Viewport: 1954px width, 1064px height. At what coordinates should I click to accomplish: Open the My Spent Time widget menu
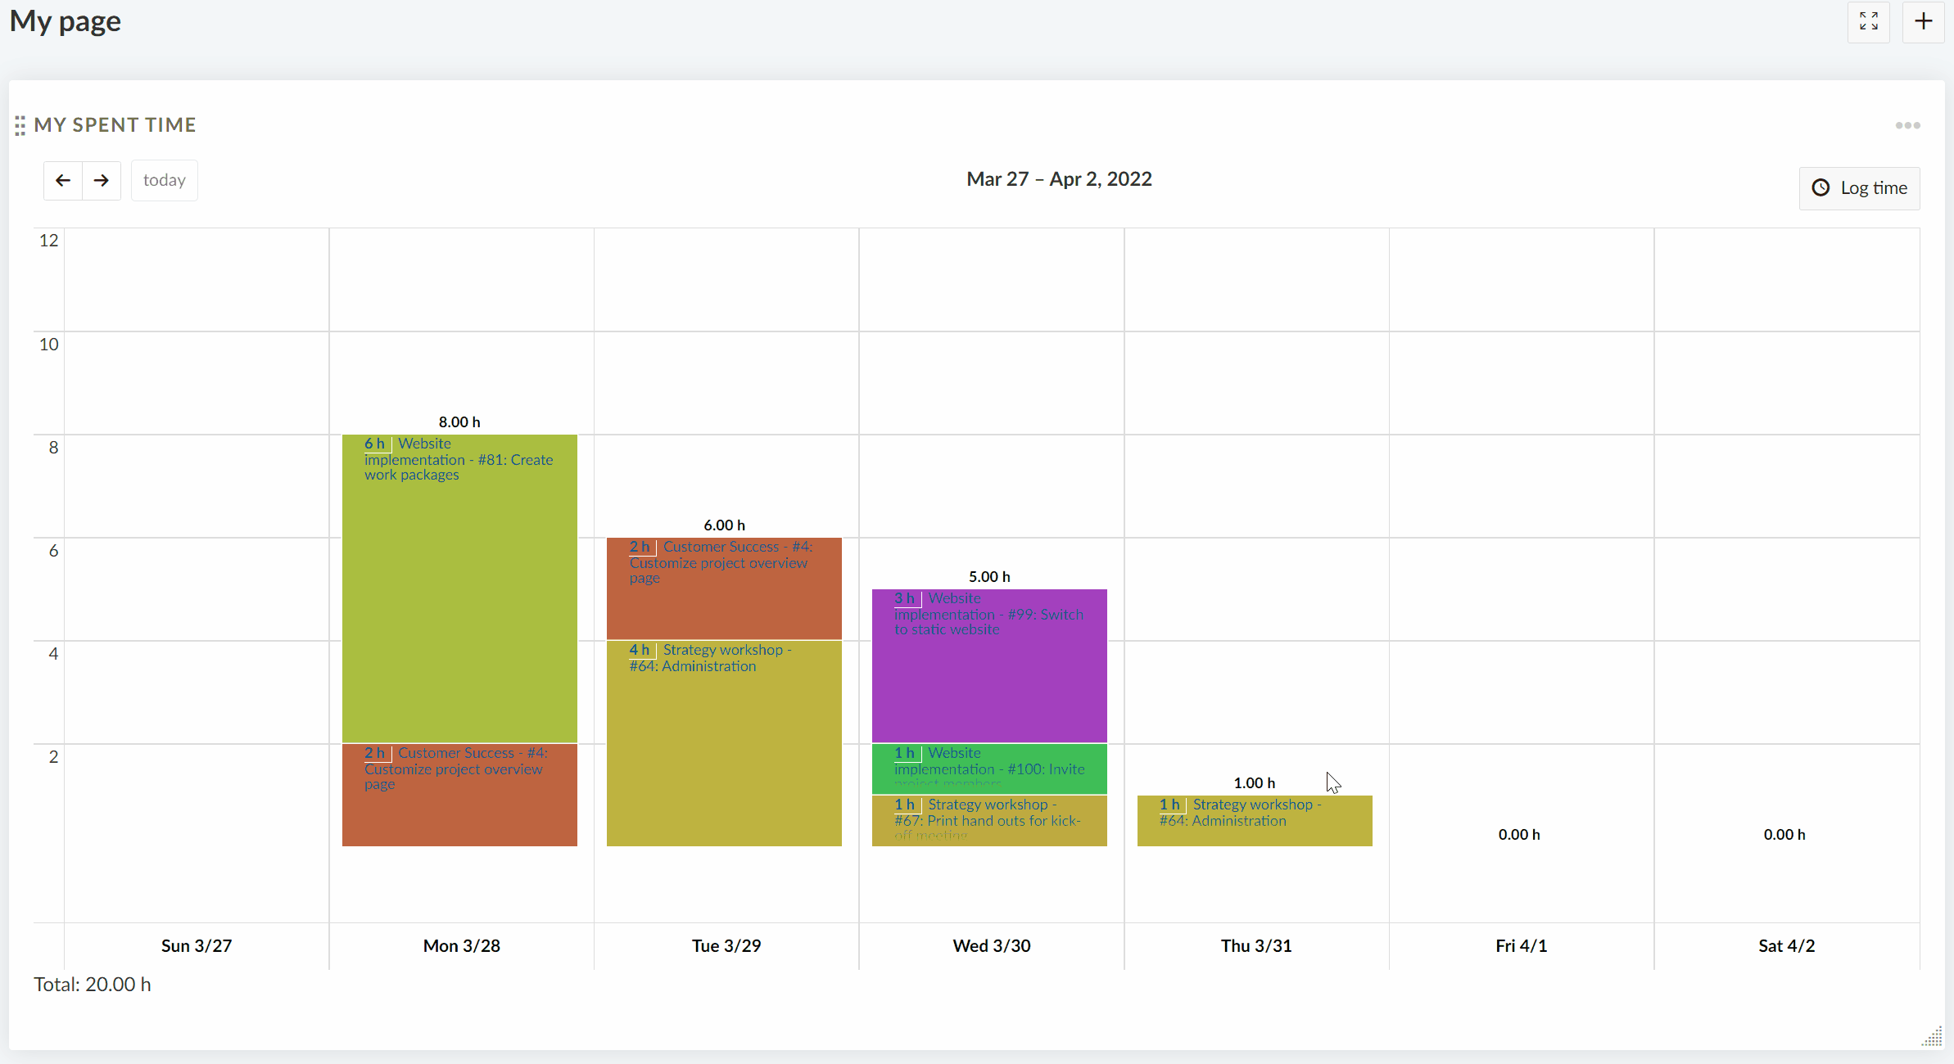coord(1907,125)
